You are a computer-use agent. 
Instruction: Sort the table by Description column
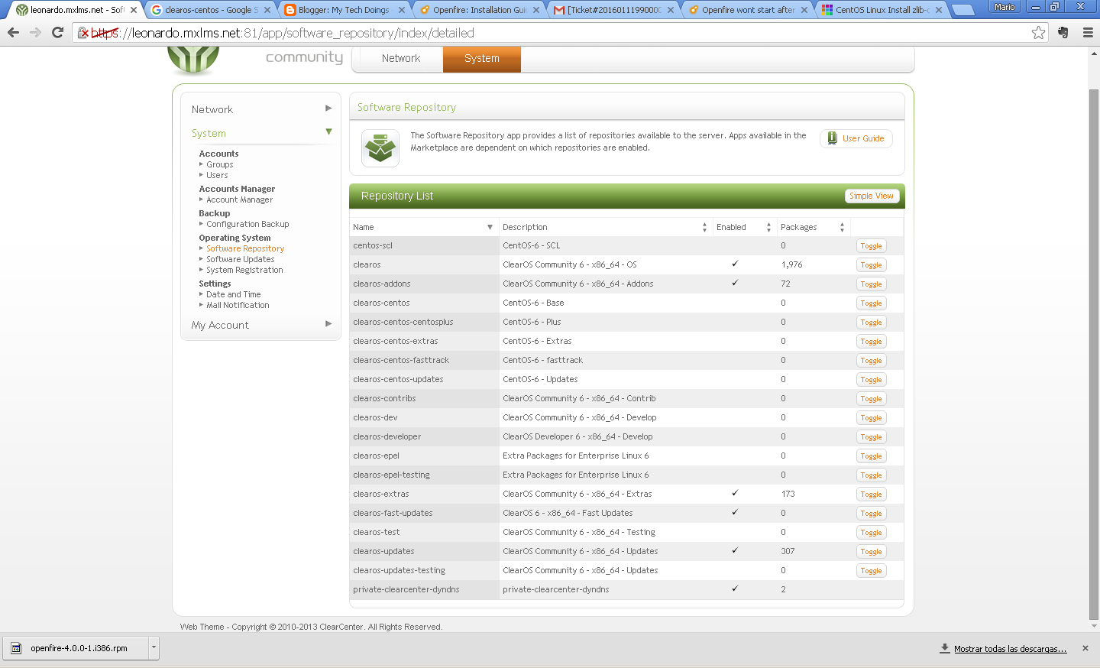coord(605,227)
